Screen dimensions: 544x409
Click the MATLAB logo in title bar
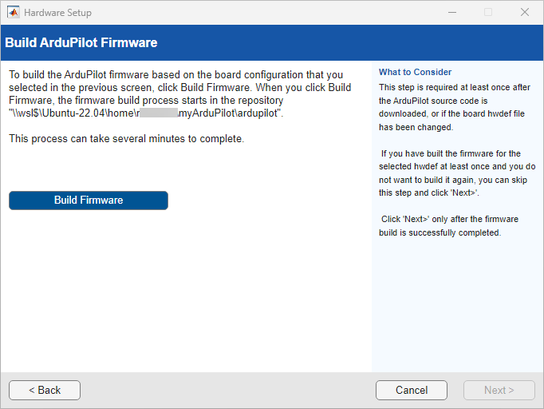click(13, 12)
